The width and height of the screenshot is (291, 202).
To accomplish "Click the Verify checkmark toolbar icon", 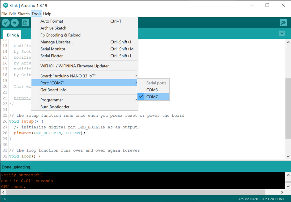I will [x=6, y=23].
